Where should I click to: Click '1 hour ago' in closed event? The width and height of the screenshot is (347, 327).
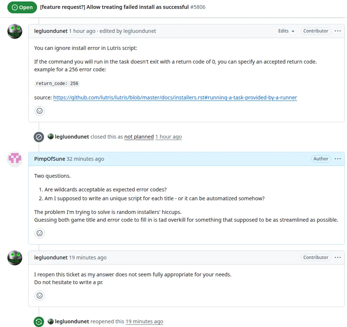click(x=168, y=137)
